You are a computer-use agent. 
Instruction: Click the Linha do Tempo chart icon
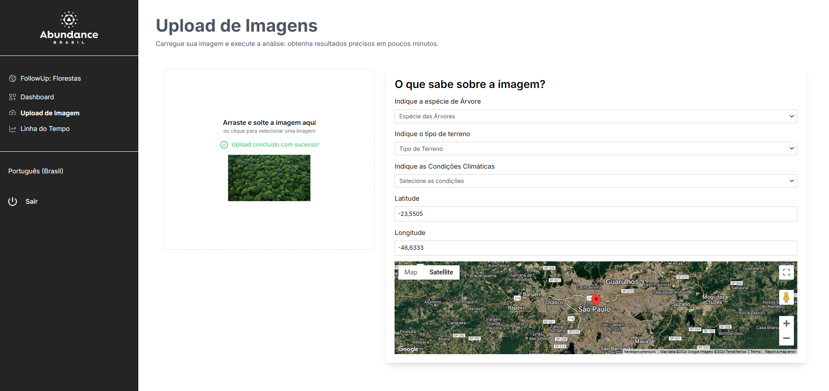[13, 129]
